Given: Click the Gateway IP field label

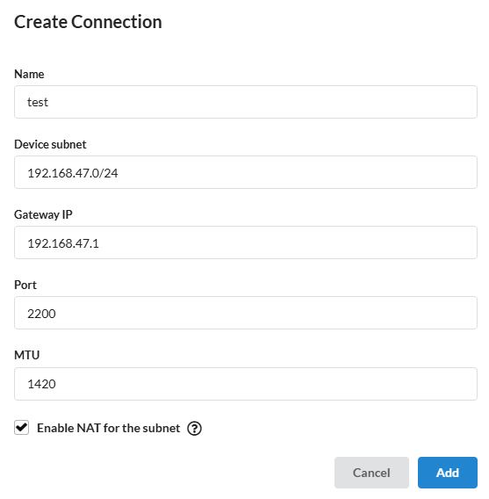Looking at the screenshot, I should (x=43, y=215).
